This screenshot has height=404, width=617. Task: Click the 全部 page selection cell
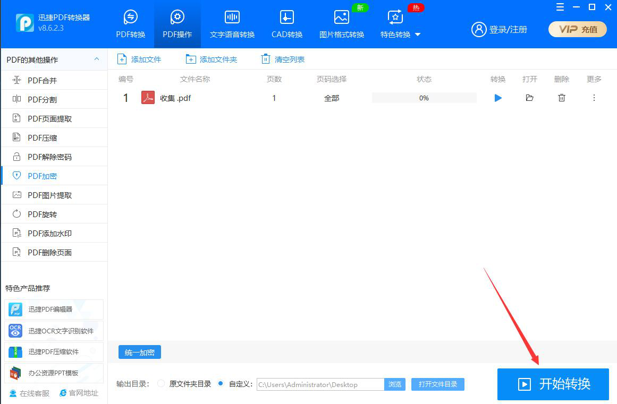coord(332,98)
